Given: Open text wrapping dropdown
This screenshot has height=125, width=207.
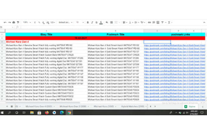Looking at the screenshot, I should [x=137, y=23].
